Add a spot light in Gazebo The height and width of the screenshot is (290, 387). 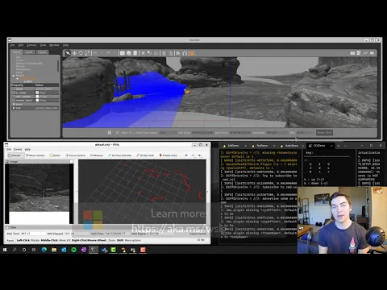click(x=150, y=53)
